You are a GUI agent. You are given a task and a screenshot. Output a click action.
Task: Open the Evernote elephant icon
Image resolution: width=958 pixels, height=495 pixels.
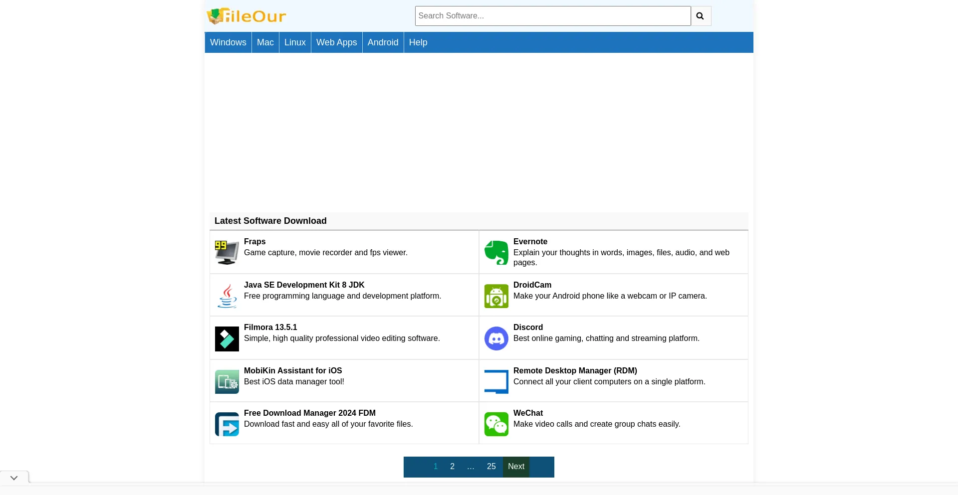[496, 252]
